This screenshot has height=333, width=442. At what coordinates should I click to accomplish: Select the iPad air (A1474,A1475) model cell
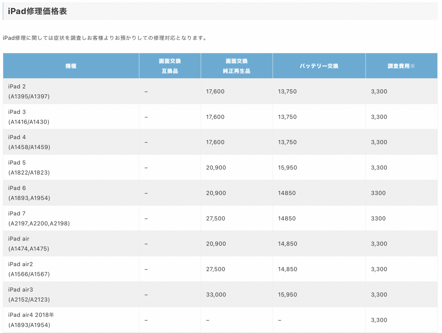pos(29,244)
